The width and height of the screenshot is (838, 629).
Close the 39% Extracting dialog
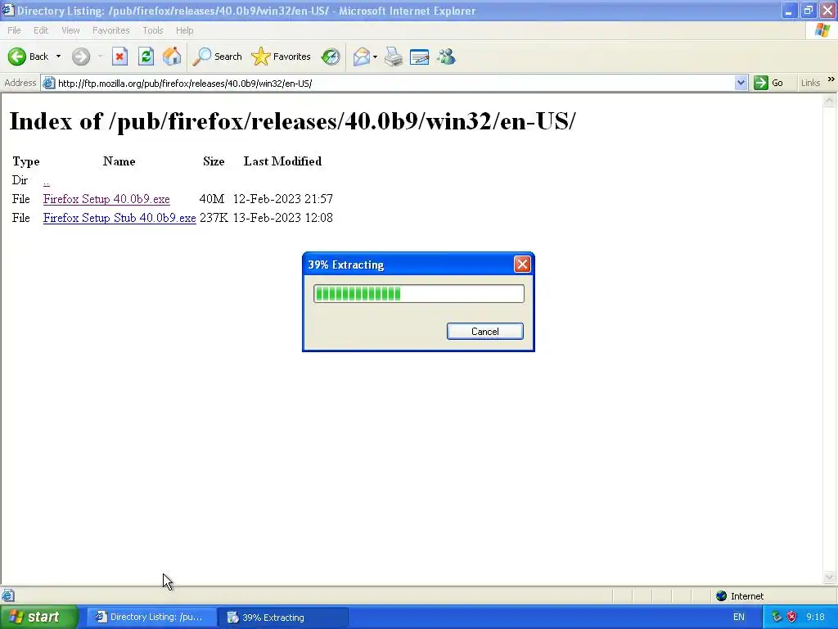522,265
